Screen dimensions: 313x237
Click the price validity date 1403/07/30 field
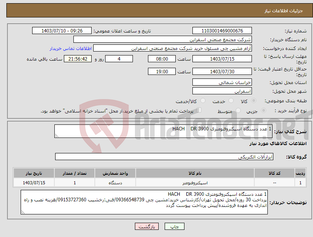point(222,71)
